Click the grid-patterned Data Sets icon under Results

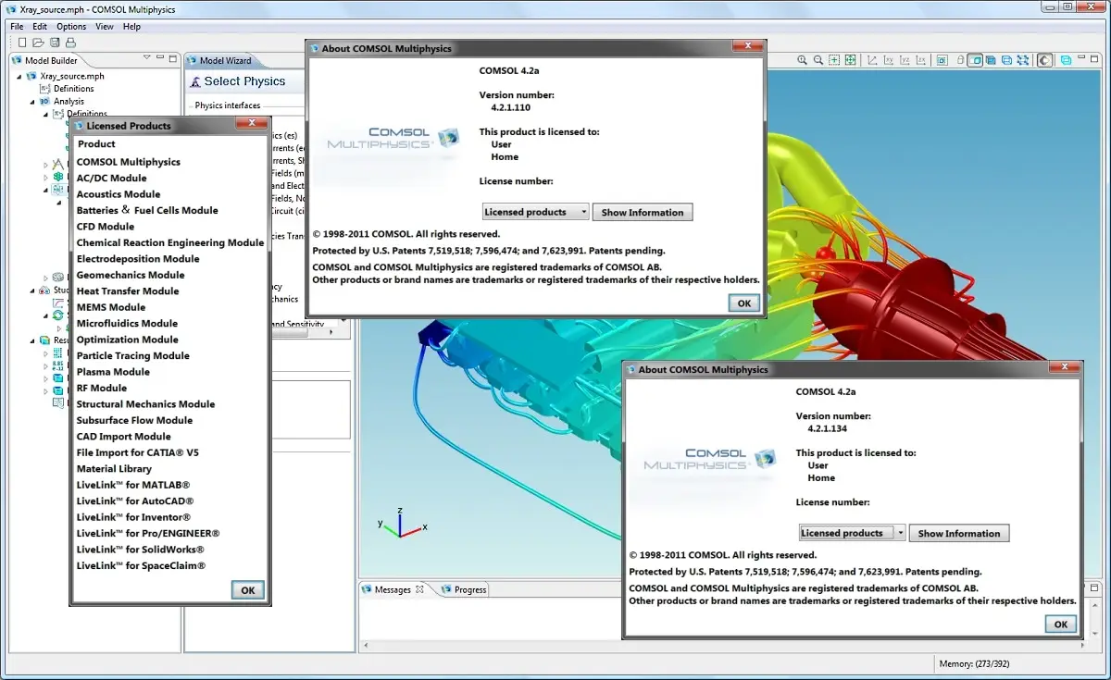tap(58, 353)
